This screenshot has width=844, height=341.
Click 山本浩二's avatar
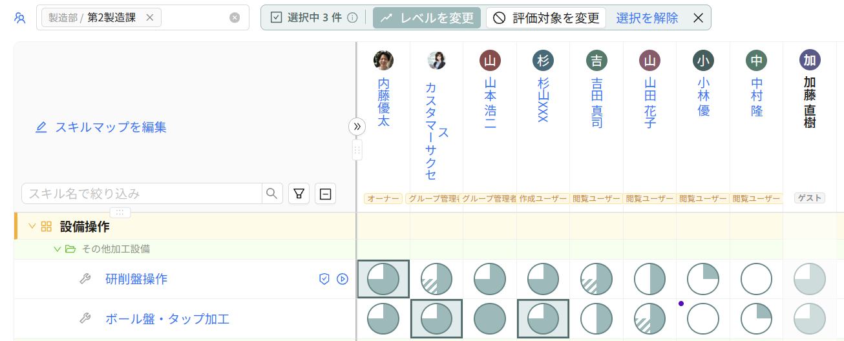point(490,61)
